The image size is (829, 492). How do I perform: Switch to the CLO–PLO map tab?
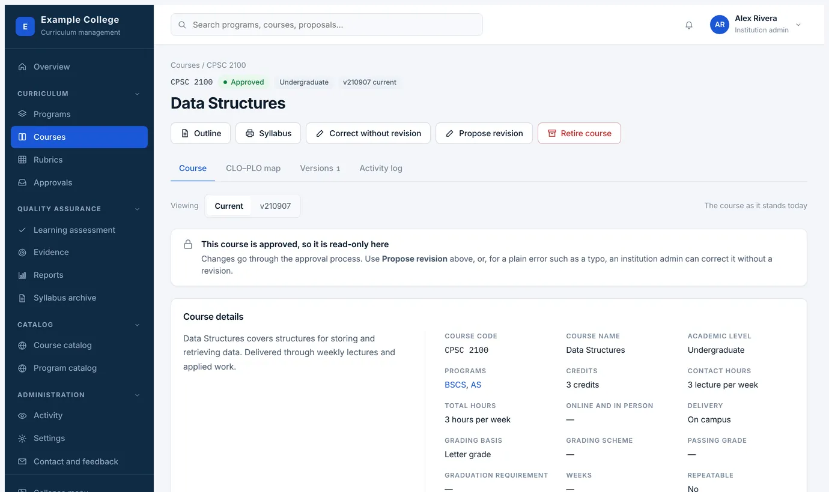[253, 168]
